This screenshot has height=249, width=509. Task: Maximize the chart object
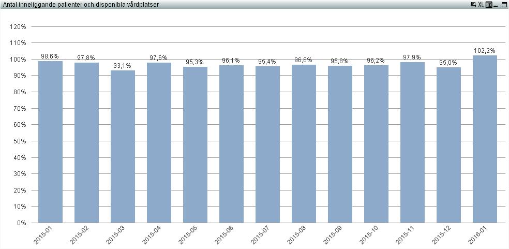pos(504,5)
